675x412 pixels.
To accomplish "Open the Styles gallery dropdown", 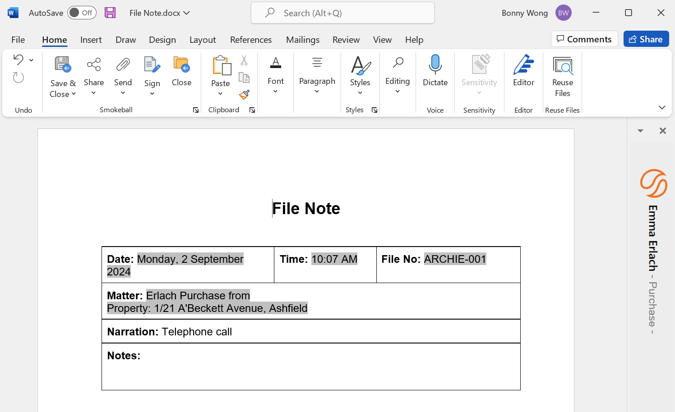I will tap(360, 93).
